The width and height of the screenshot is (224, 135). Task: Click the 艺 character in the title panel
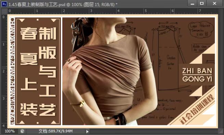coord(47,110)
